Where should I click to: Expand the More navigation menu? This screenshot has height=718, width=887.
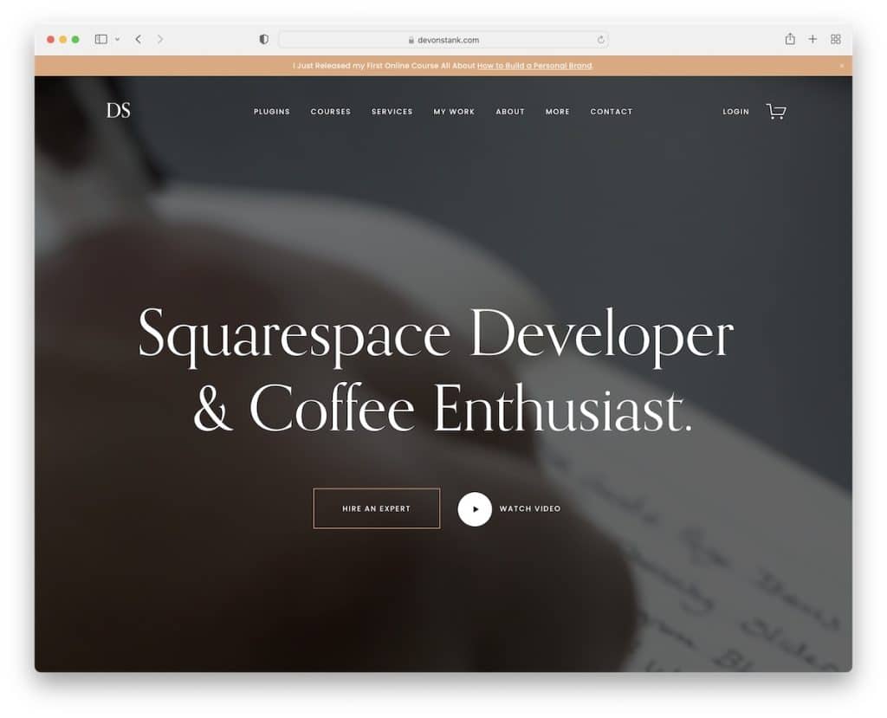557,112
